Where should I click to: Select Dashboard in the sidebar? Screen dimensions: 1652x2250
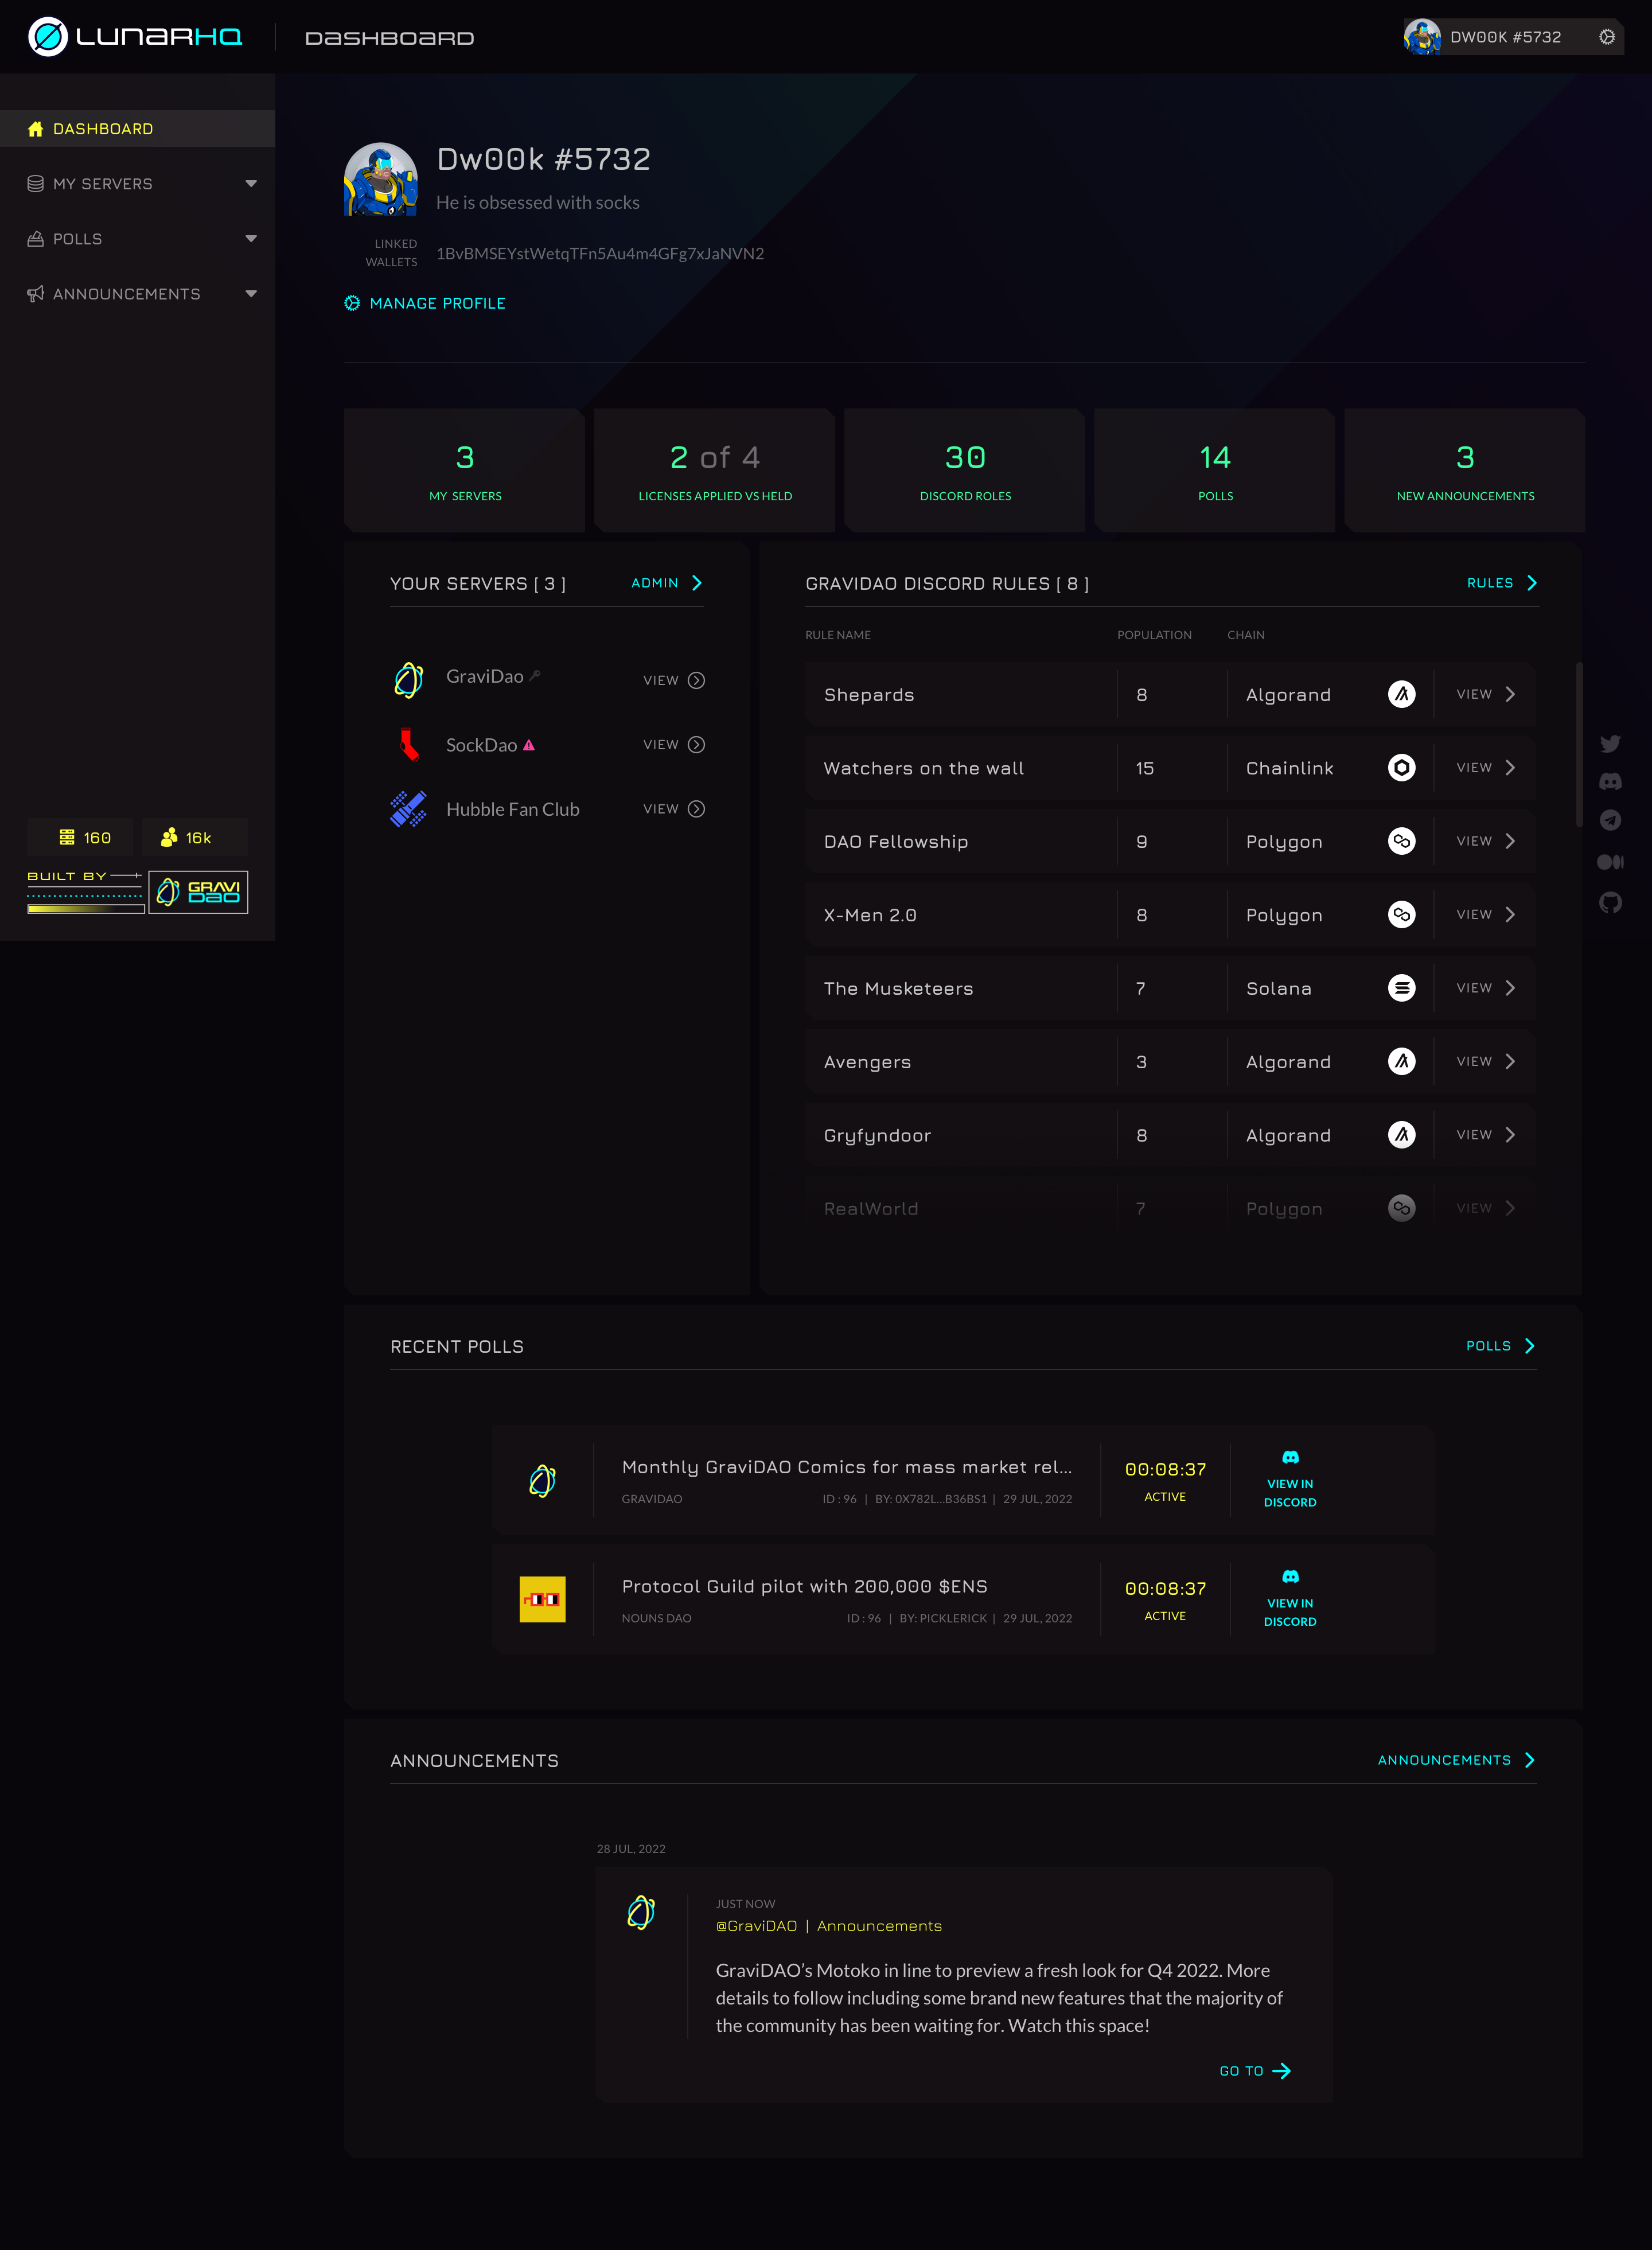coord(103,129)
